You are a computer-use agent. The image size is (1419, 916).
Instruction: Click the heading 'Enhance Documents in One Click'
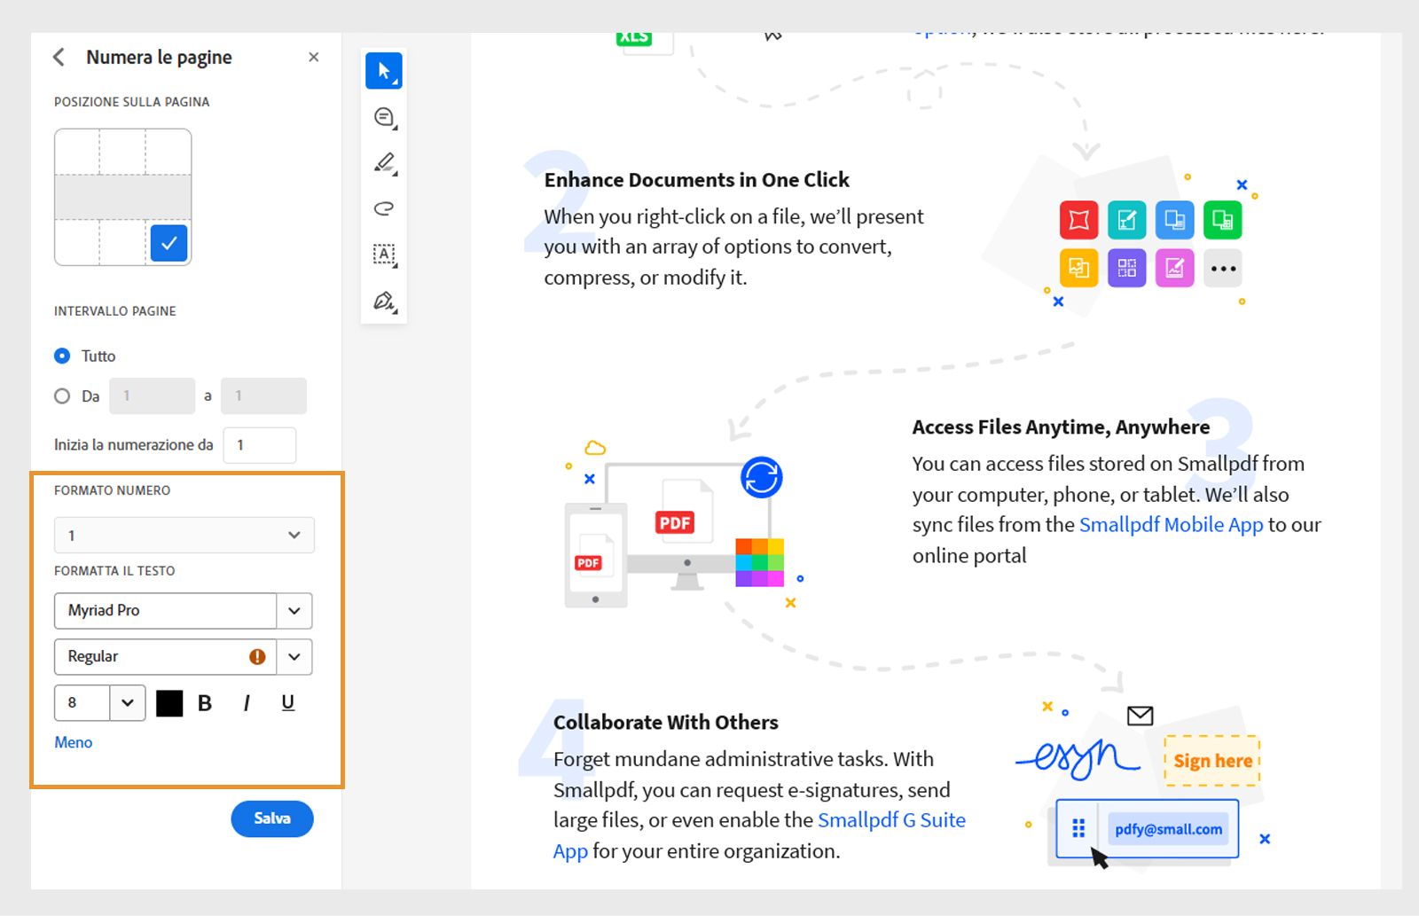(x=697, y=180)
